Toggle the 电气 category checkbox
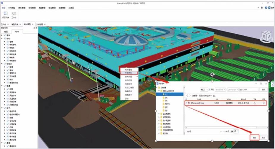275x149 pixels. pos(5,108)
